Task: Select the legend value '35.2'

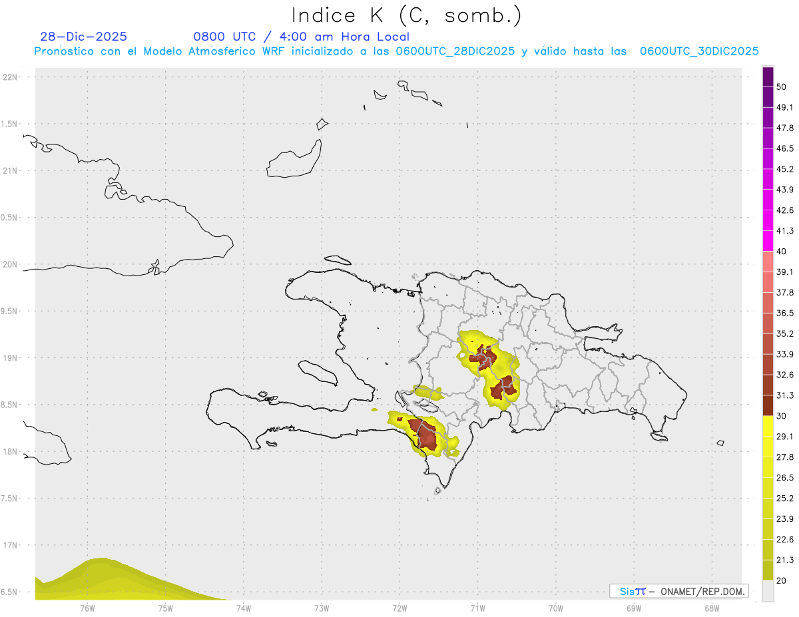Action: click(x=784, y=333)
